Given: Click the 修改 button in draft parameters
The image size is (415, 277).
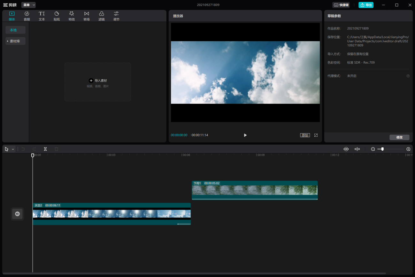Looking at the screenshot, I should 399,137.
